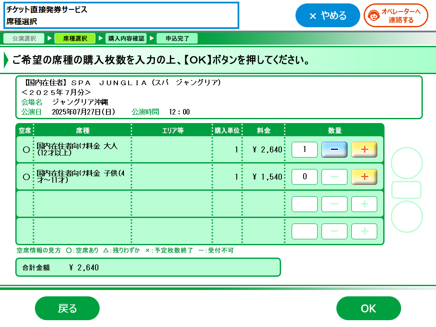The height and width of the screenshot is (327, 436).
Task: Click the 料金 column header
Action: [x=264, y=130]
